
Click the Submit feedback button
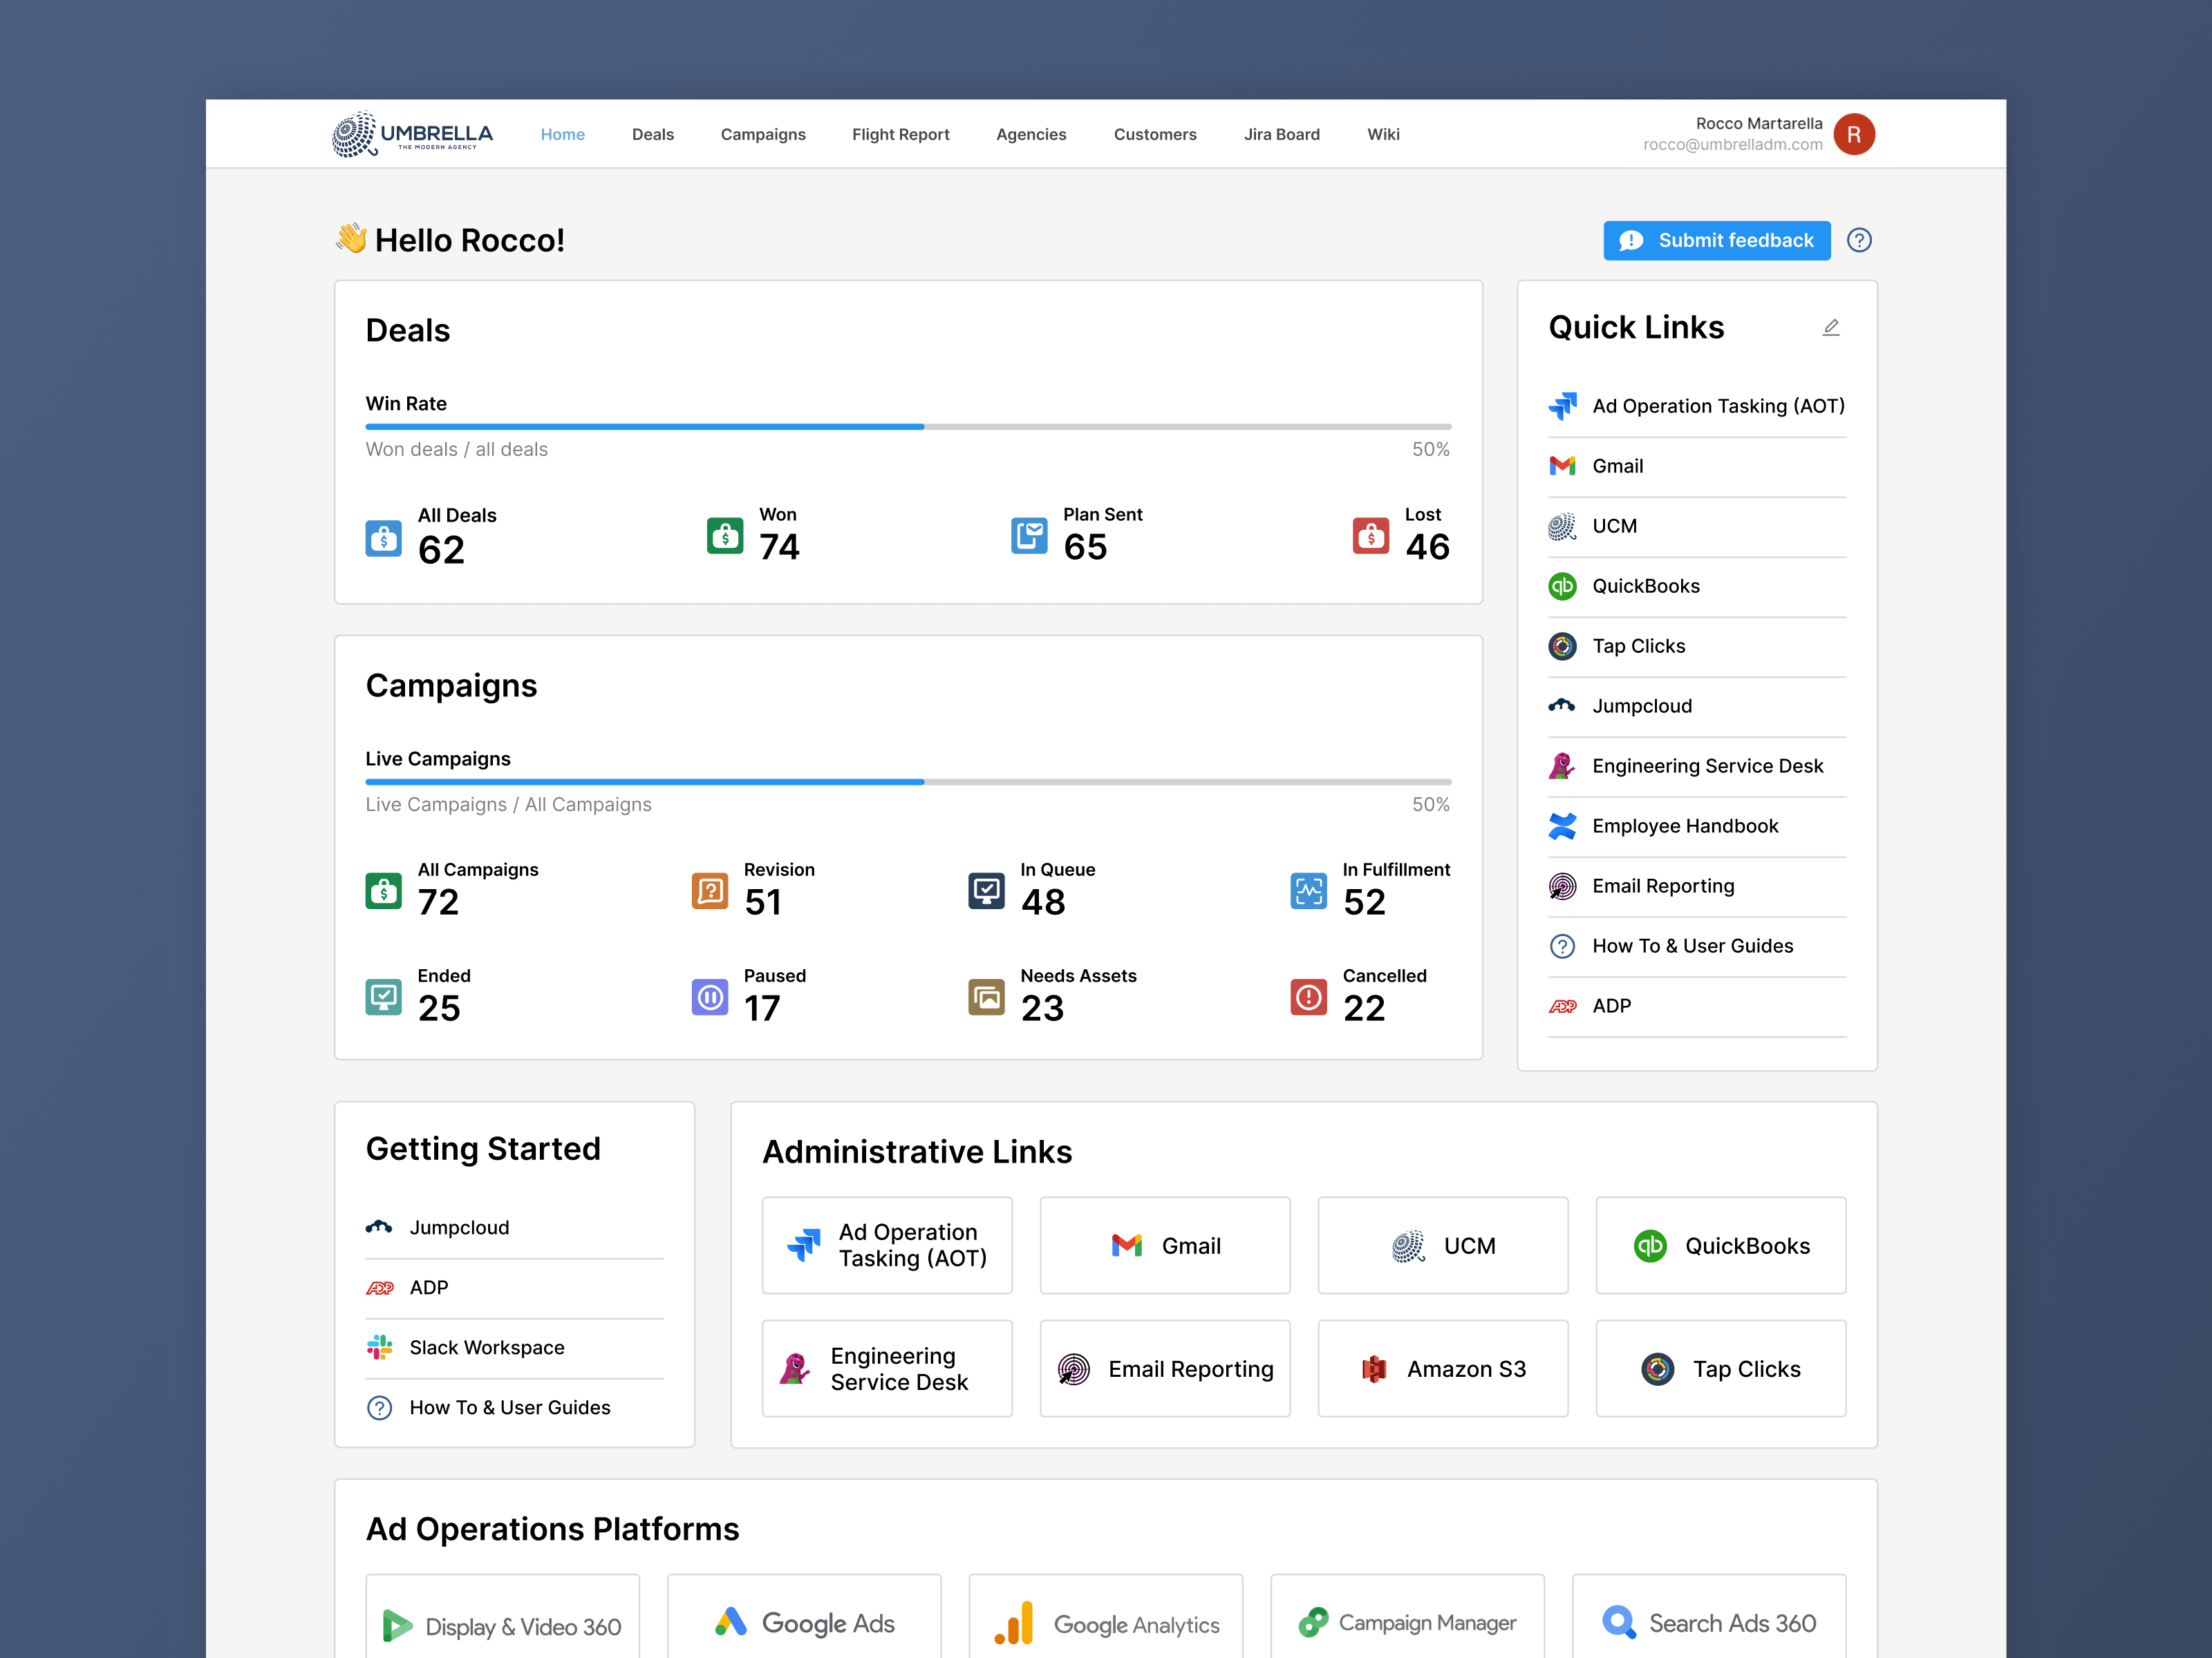point(1716,240)
